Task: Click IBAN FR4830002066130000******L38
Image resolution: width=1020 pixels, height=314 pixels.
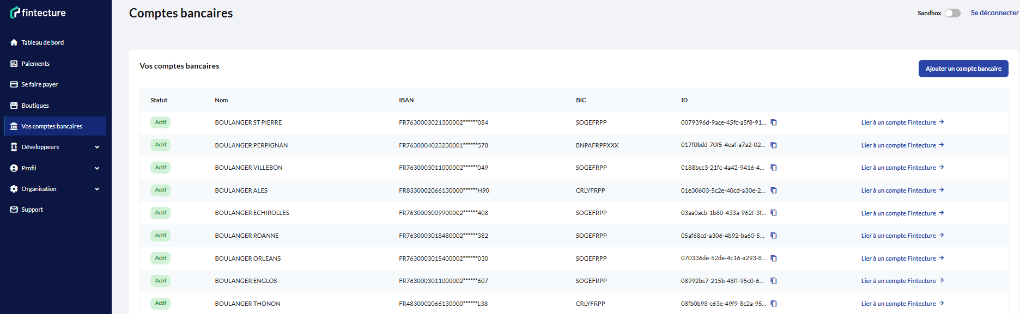Action: pos(443,304)
